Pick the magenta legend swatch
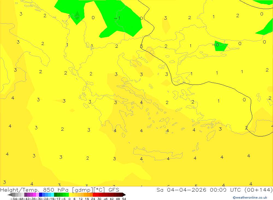Screen dimensions: 273x200 [x=34, y=195]
